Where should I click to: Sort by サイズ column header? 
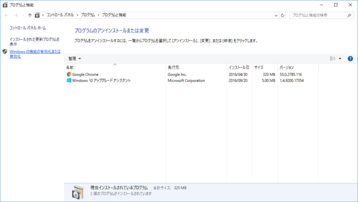click(x=265, y=67)
